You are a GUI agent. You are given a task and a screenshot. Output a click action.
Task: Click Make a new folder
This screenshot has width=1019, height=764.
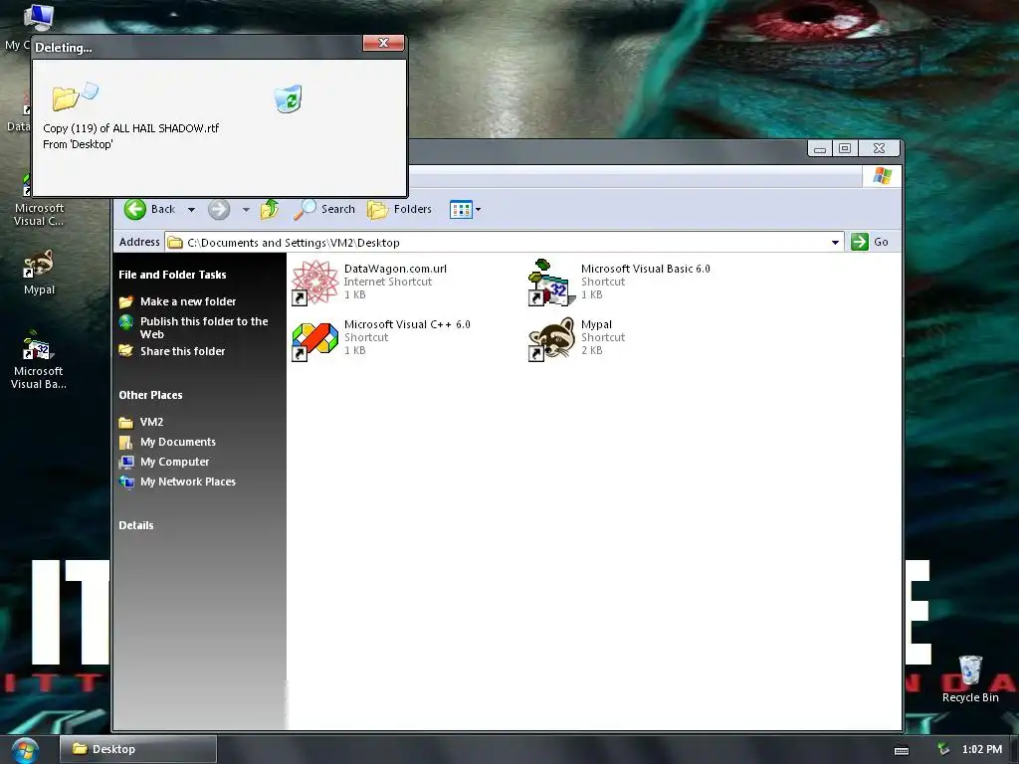[x=188, y=301]
